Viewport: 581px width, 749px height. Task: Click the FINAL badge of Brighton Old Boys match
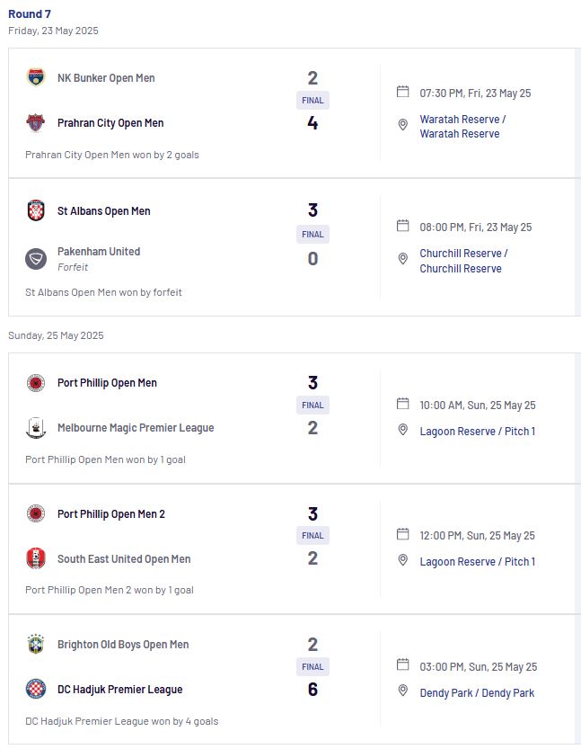(313, 667)
